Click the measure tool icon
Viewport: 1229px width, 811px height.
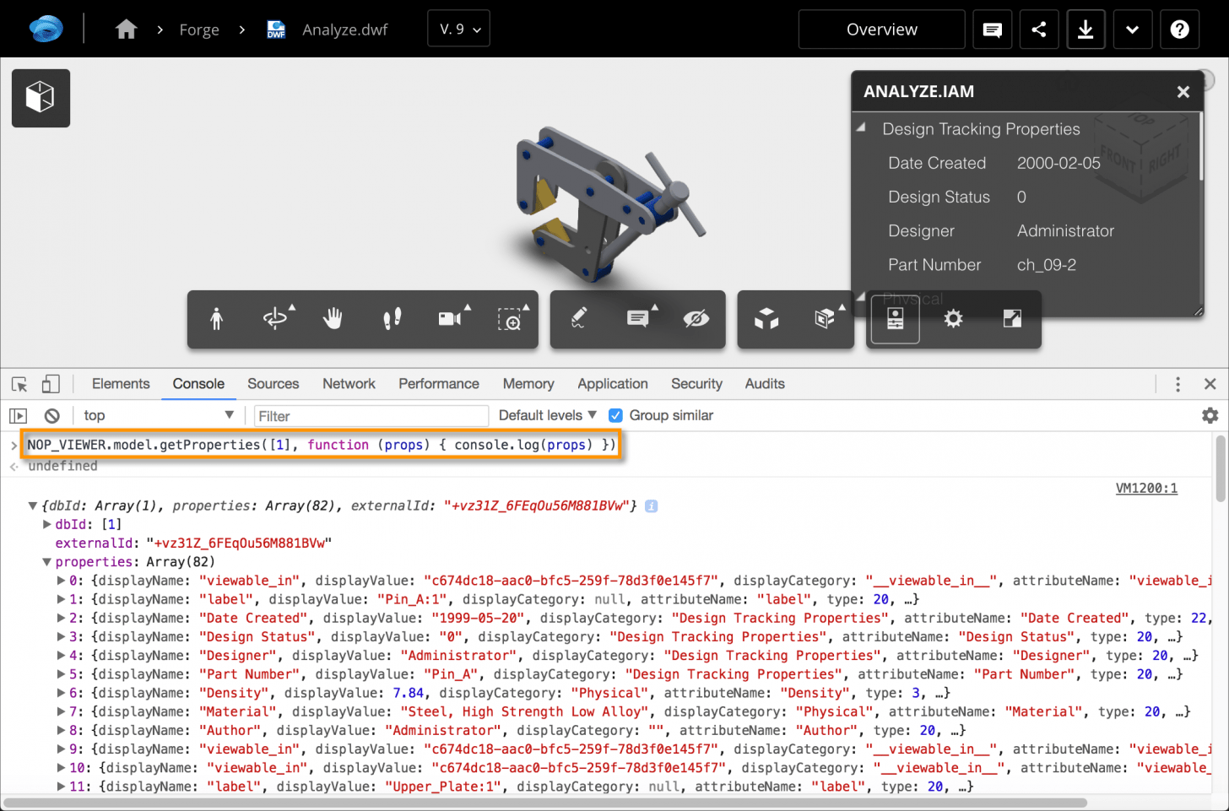point(579,319)
